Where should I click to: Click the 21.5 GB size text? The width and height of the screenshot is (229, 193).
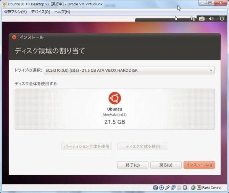click(115, 122)
